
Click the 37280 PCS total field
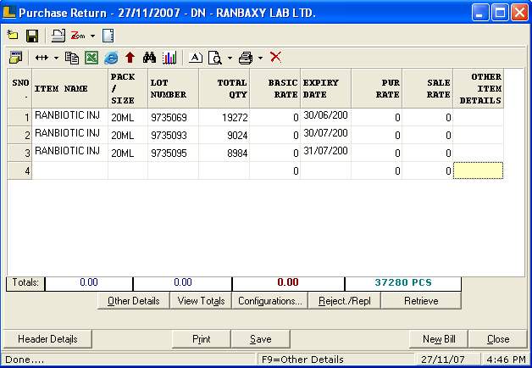pos(403,282)
